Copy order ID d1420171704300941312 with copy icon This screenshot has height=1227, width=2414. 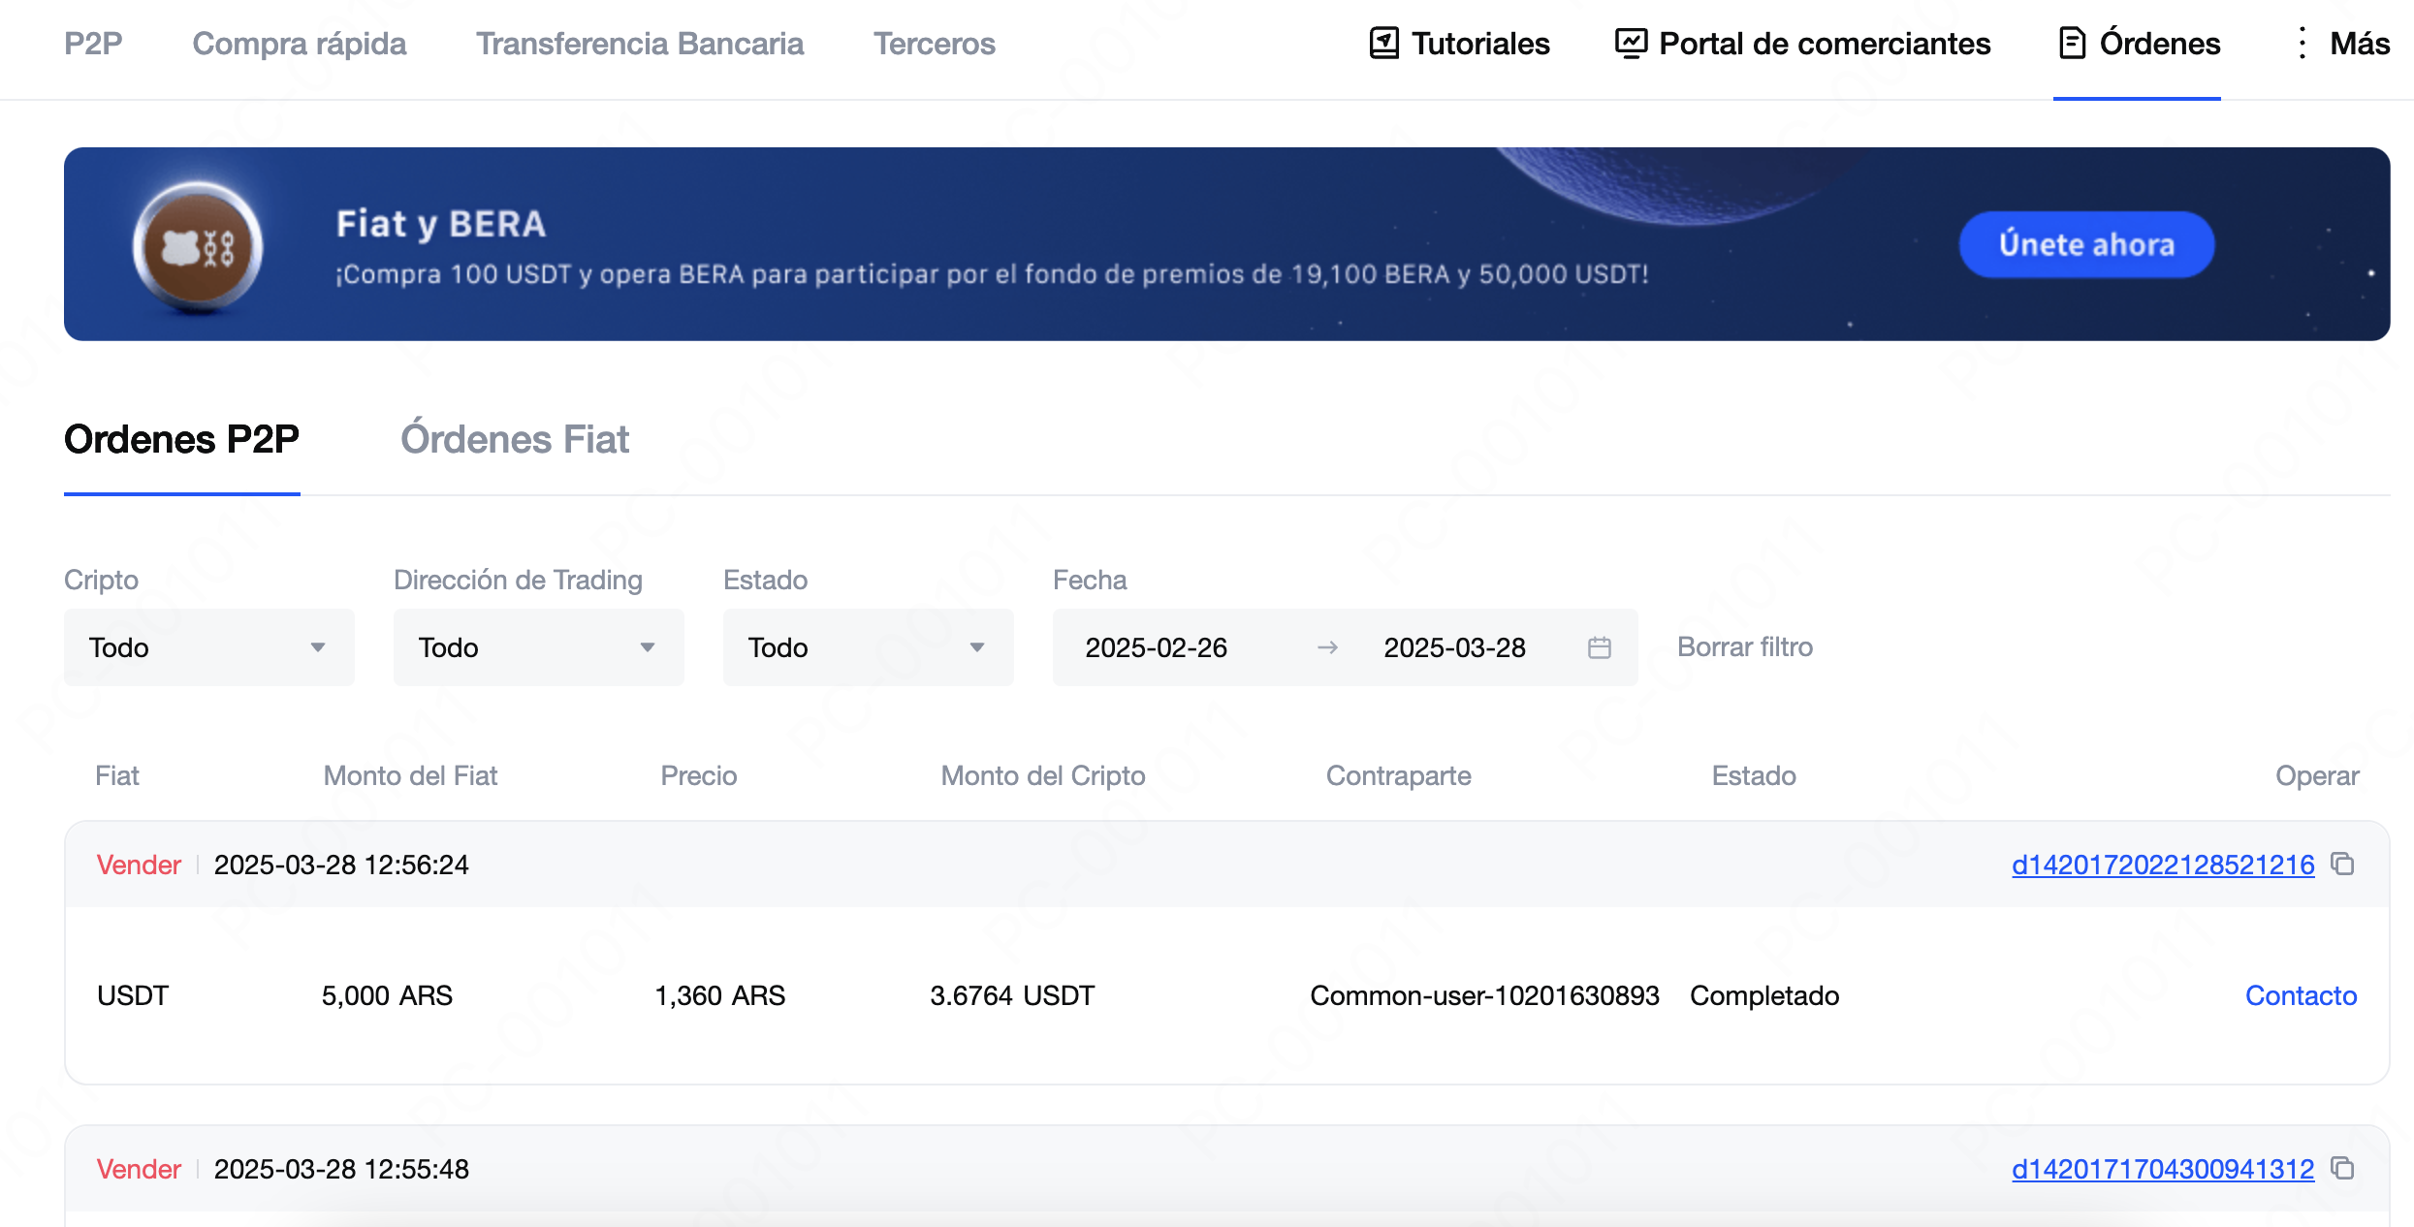(x=2343, y=1168)
